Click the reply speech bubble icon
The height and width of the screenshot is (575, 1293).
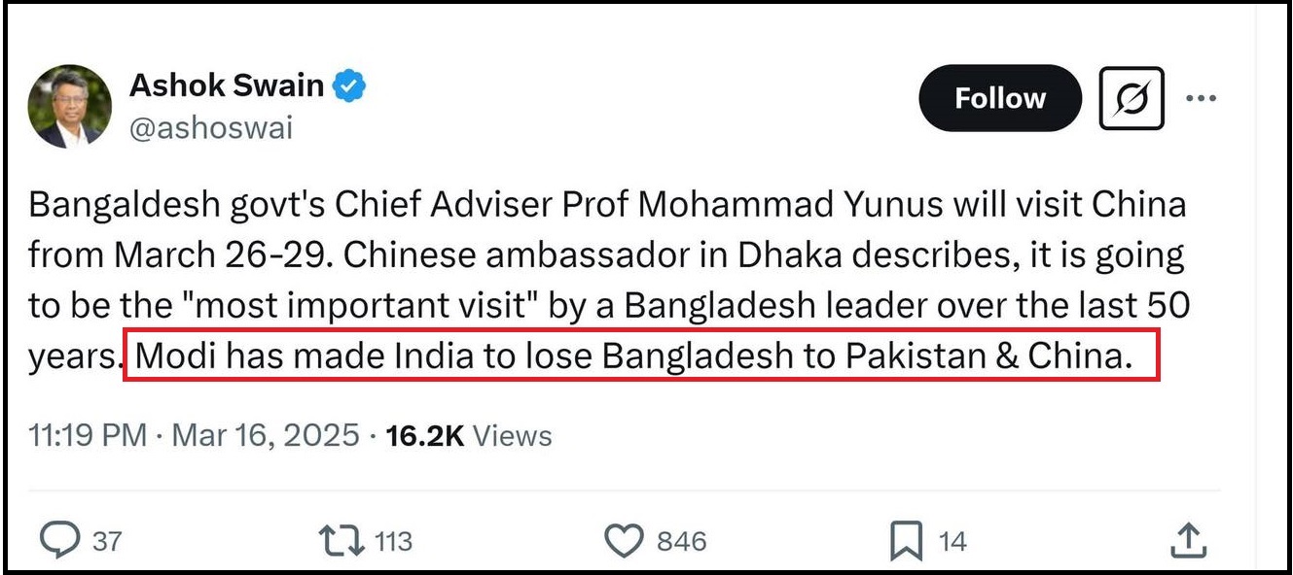pyautogui.click(x=60, y=540)
